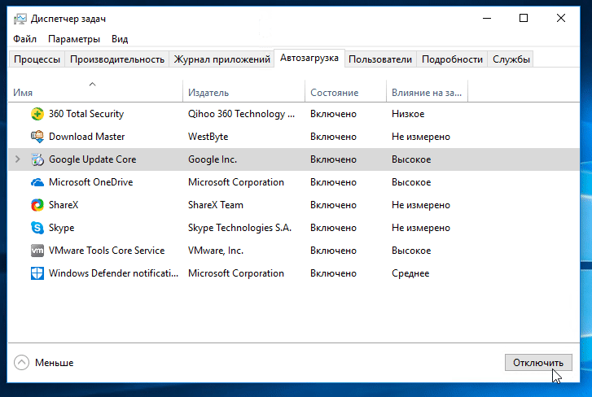Open the Файл menu
Viewport: 592px width, 397px height.
[x=25, y=39]
